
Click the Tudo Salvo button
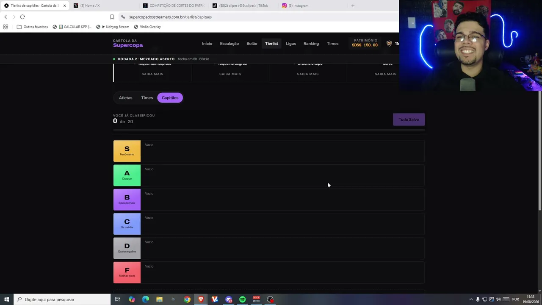409,119
